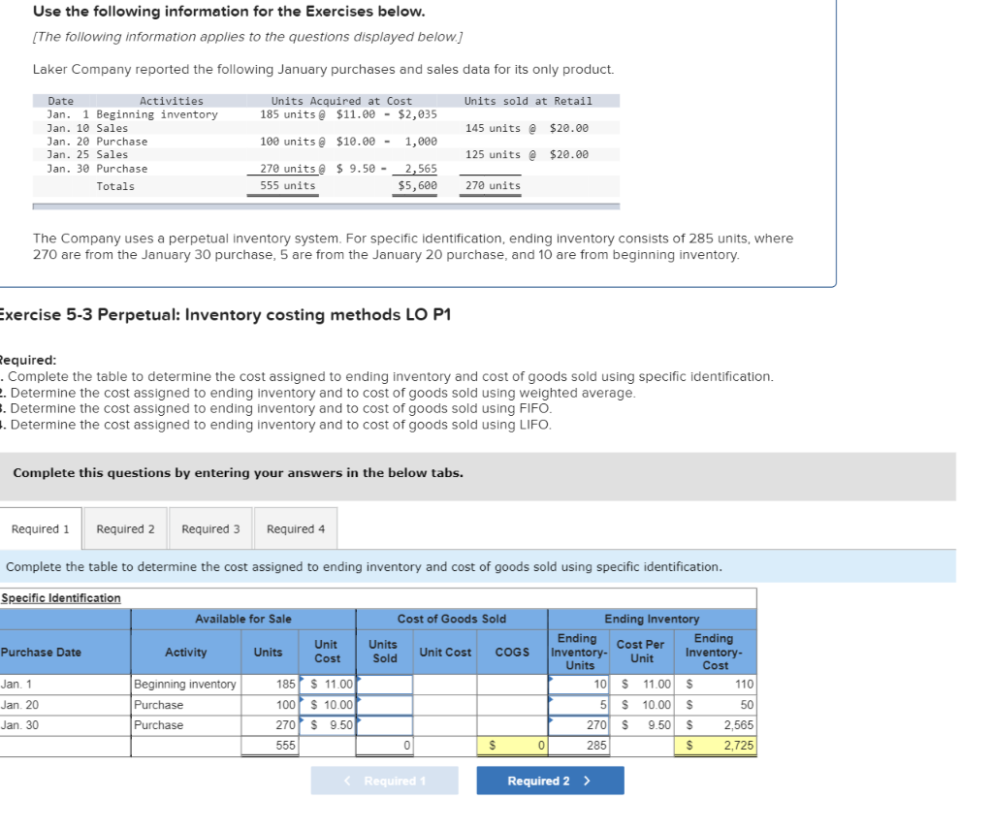Switch to the Required 3 tab
This screenshot has height=830, width=993.
coord(210,528)
